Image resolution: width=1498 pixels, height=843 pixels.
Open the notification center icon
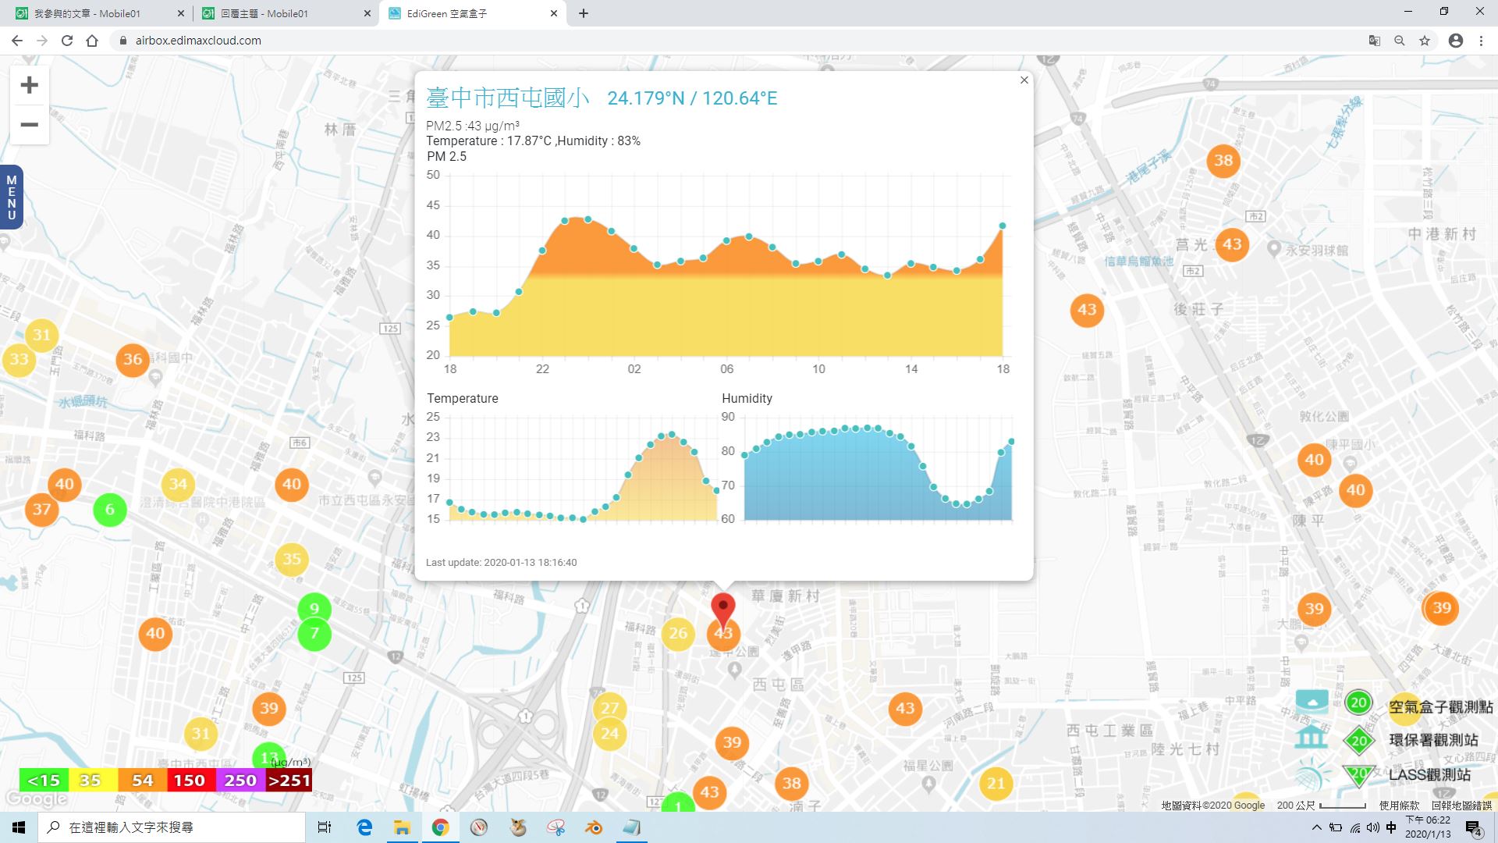[1474, 827]
